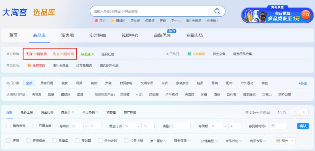The width and height of the screenshot is (315, 151).
Task: Expand the 今日热销 dropdown
Action: click(x=90, y=112)
